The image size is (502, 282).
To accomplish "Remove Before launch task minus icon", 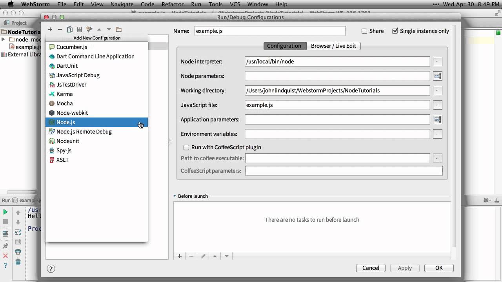I will click(191, 256).
